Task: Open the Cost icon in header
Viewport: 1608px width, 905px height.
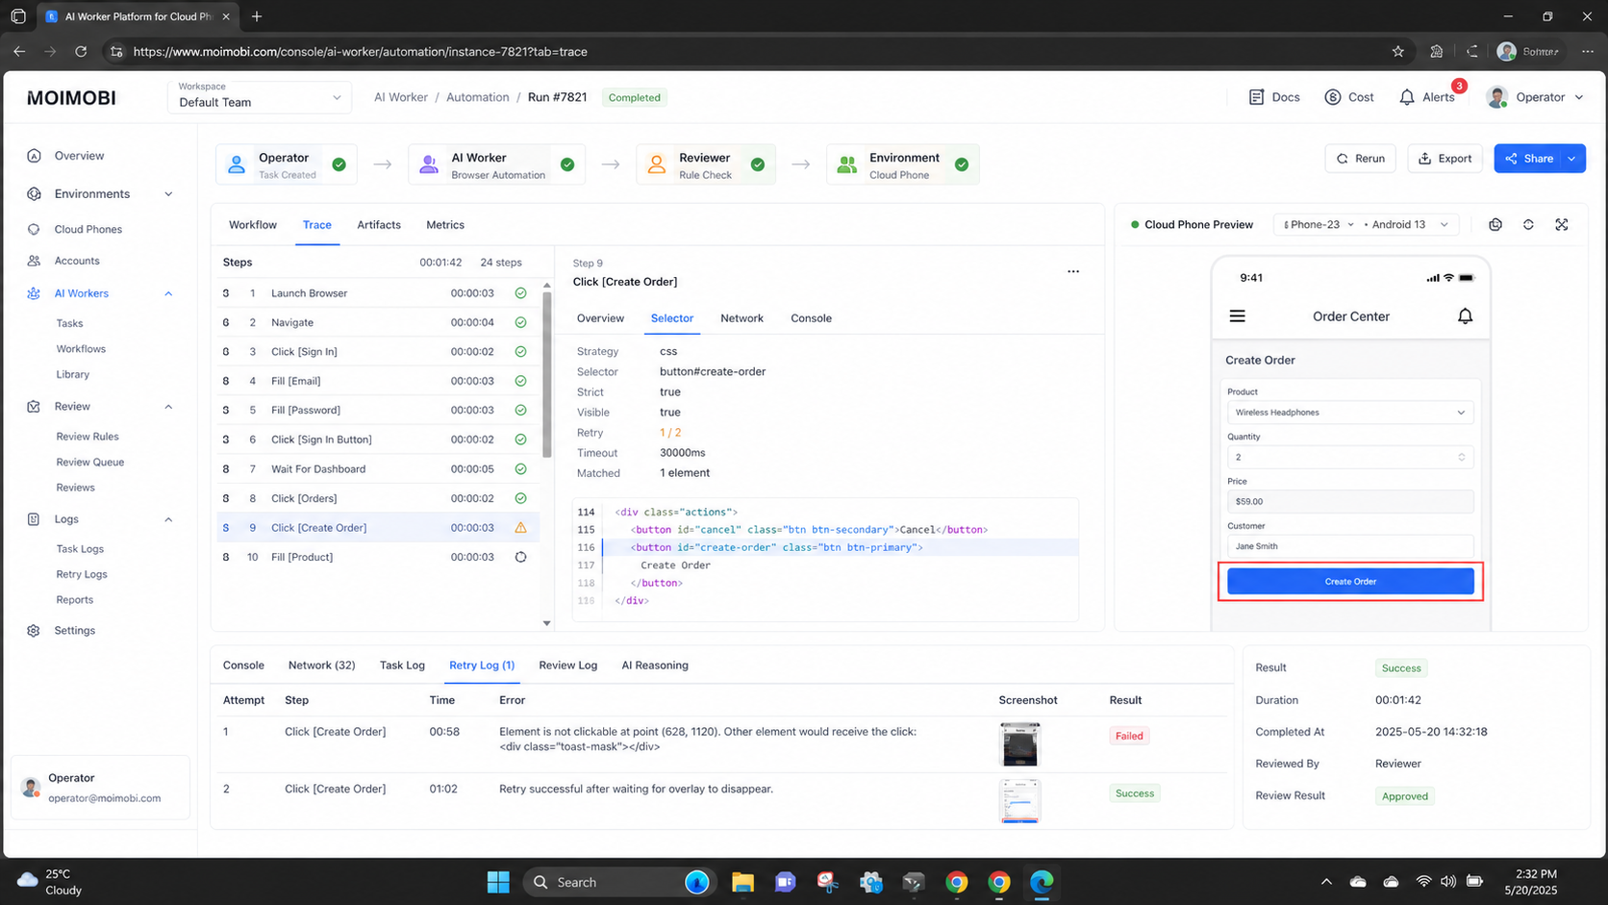Action: point(1333,97)
